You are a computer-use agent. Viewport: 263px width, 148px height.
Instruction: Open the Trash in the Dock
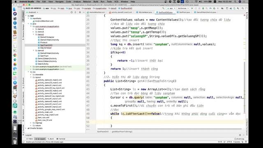pyautogui.click(x=15, y=141)
